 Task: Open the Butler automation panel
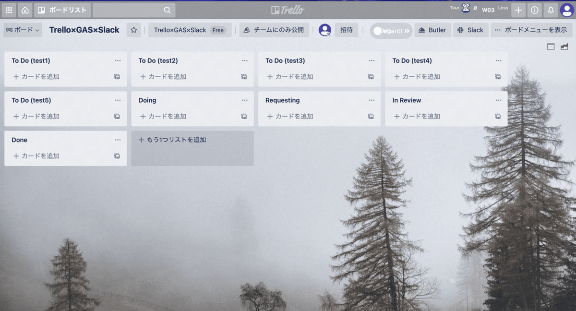click(432, 30)
